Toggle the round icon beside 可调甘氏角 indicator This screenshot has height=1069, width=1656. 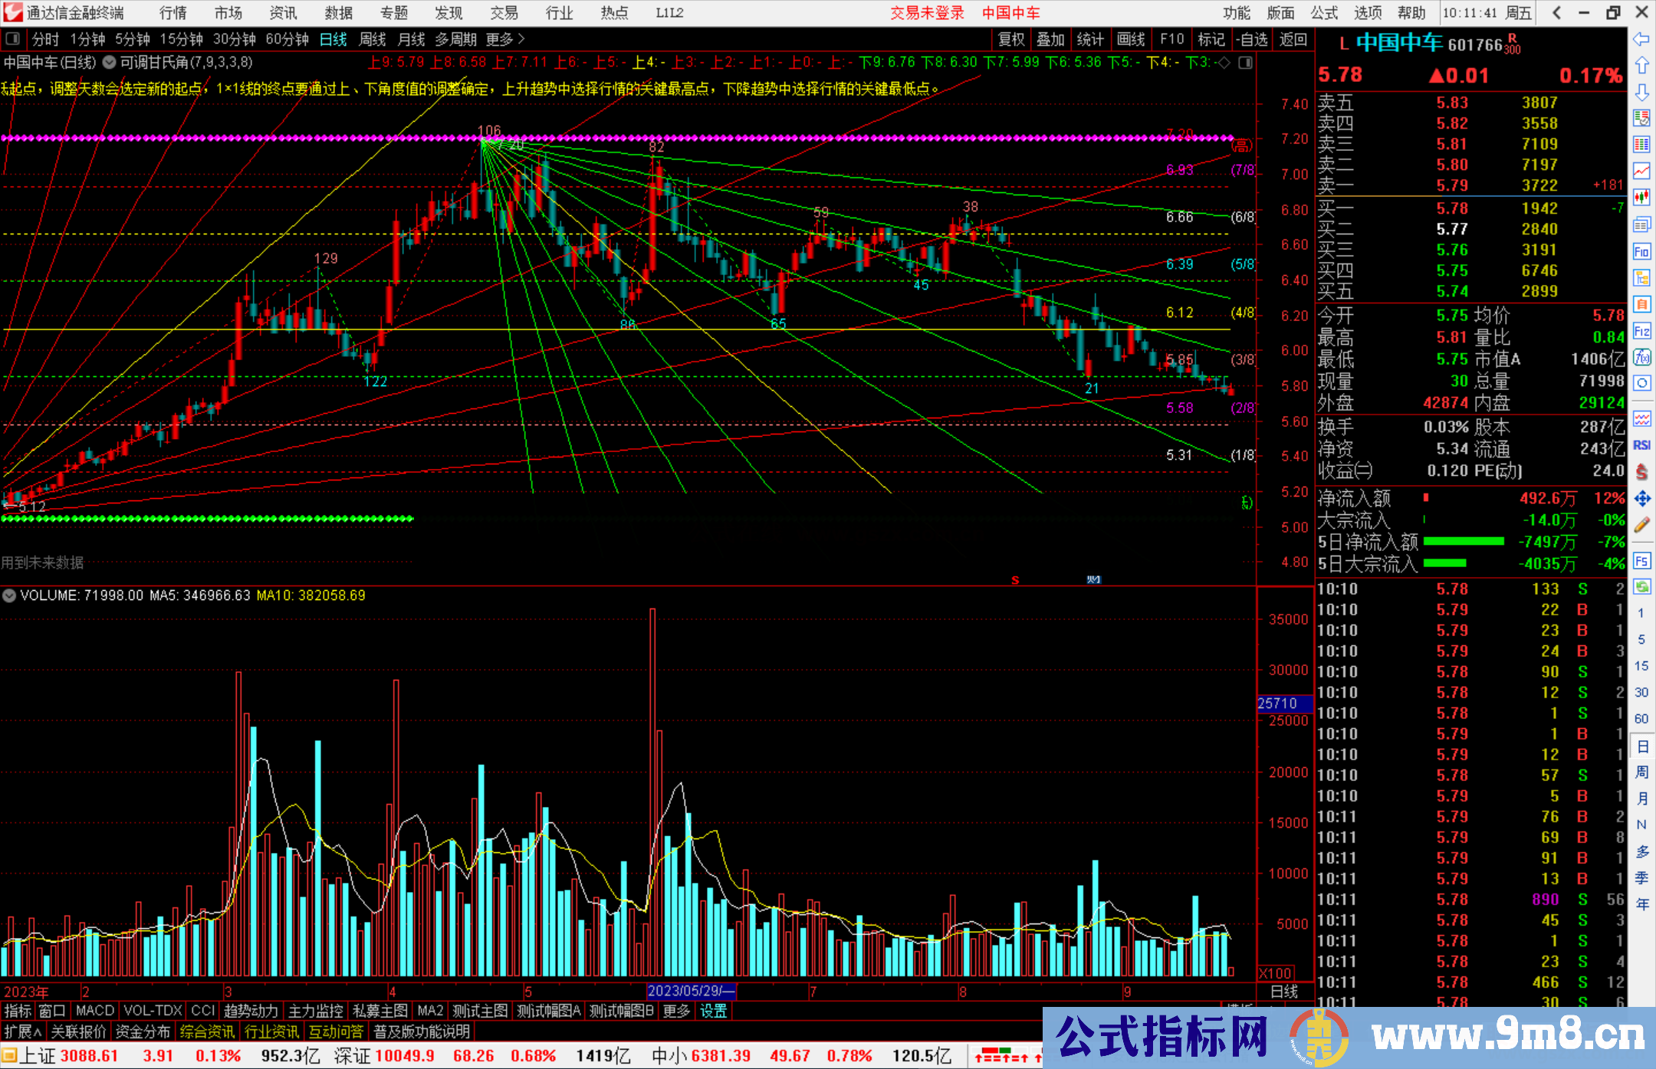click(110, 63)
